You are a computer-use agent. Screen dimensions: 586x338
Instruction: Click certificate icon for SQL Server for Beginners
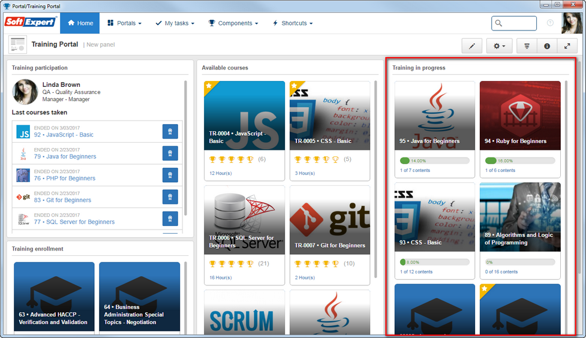[170, 219]
